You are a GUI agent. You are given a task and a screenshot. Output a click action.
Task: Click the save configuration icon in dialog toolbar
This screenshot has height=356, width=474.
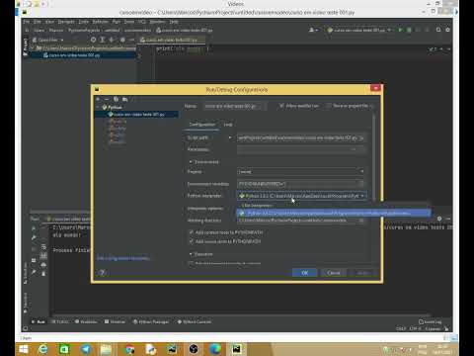124,99
